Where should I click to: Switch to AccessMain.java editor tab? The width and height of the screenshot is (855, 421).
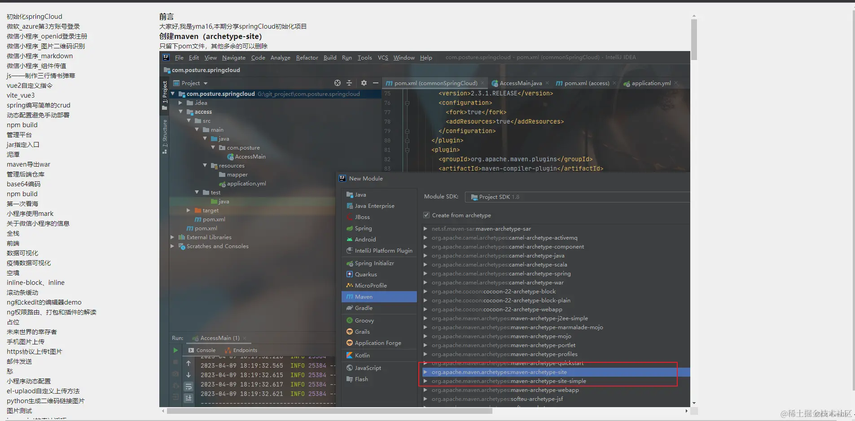(520, 83)
